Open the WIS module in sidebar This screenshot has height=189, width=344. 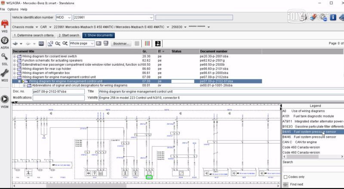[5, 24]
